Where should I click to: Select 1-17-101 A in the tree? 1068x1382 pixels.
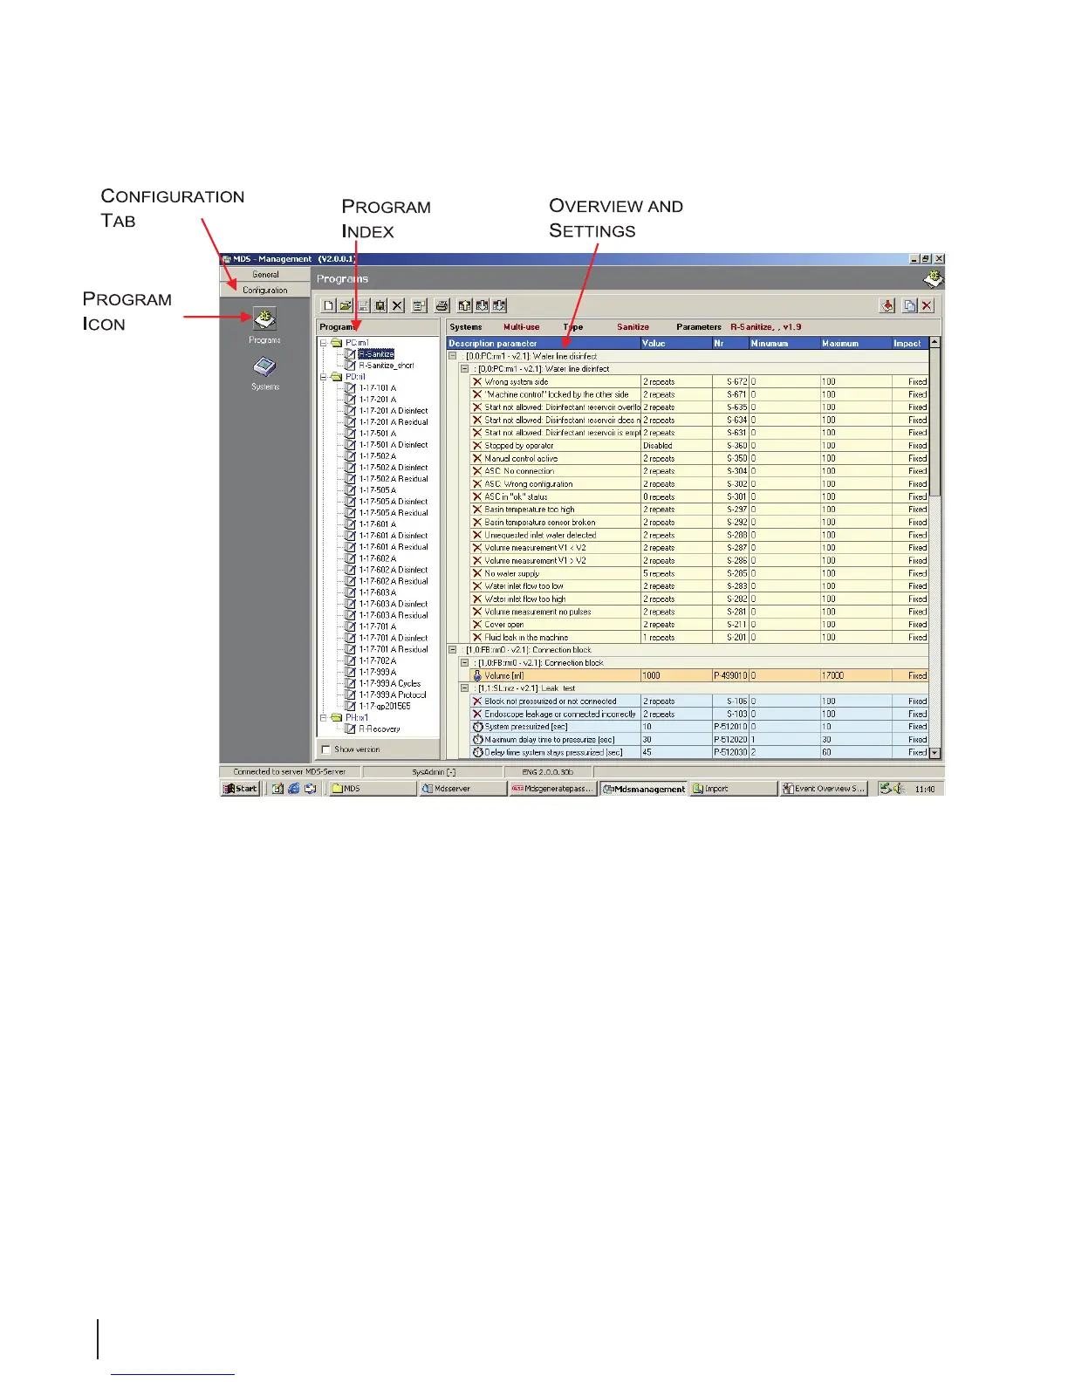[x=378, y=388]
